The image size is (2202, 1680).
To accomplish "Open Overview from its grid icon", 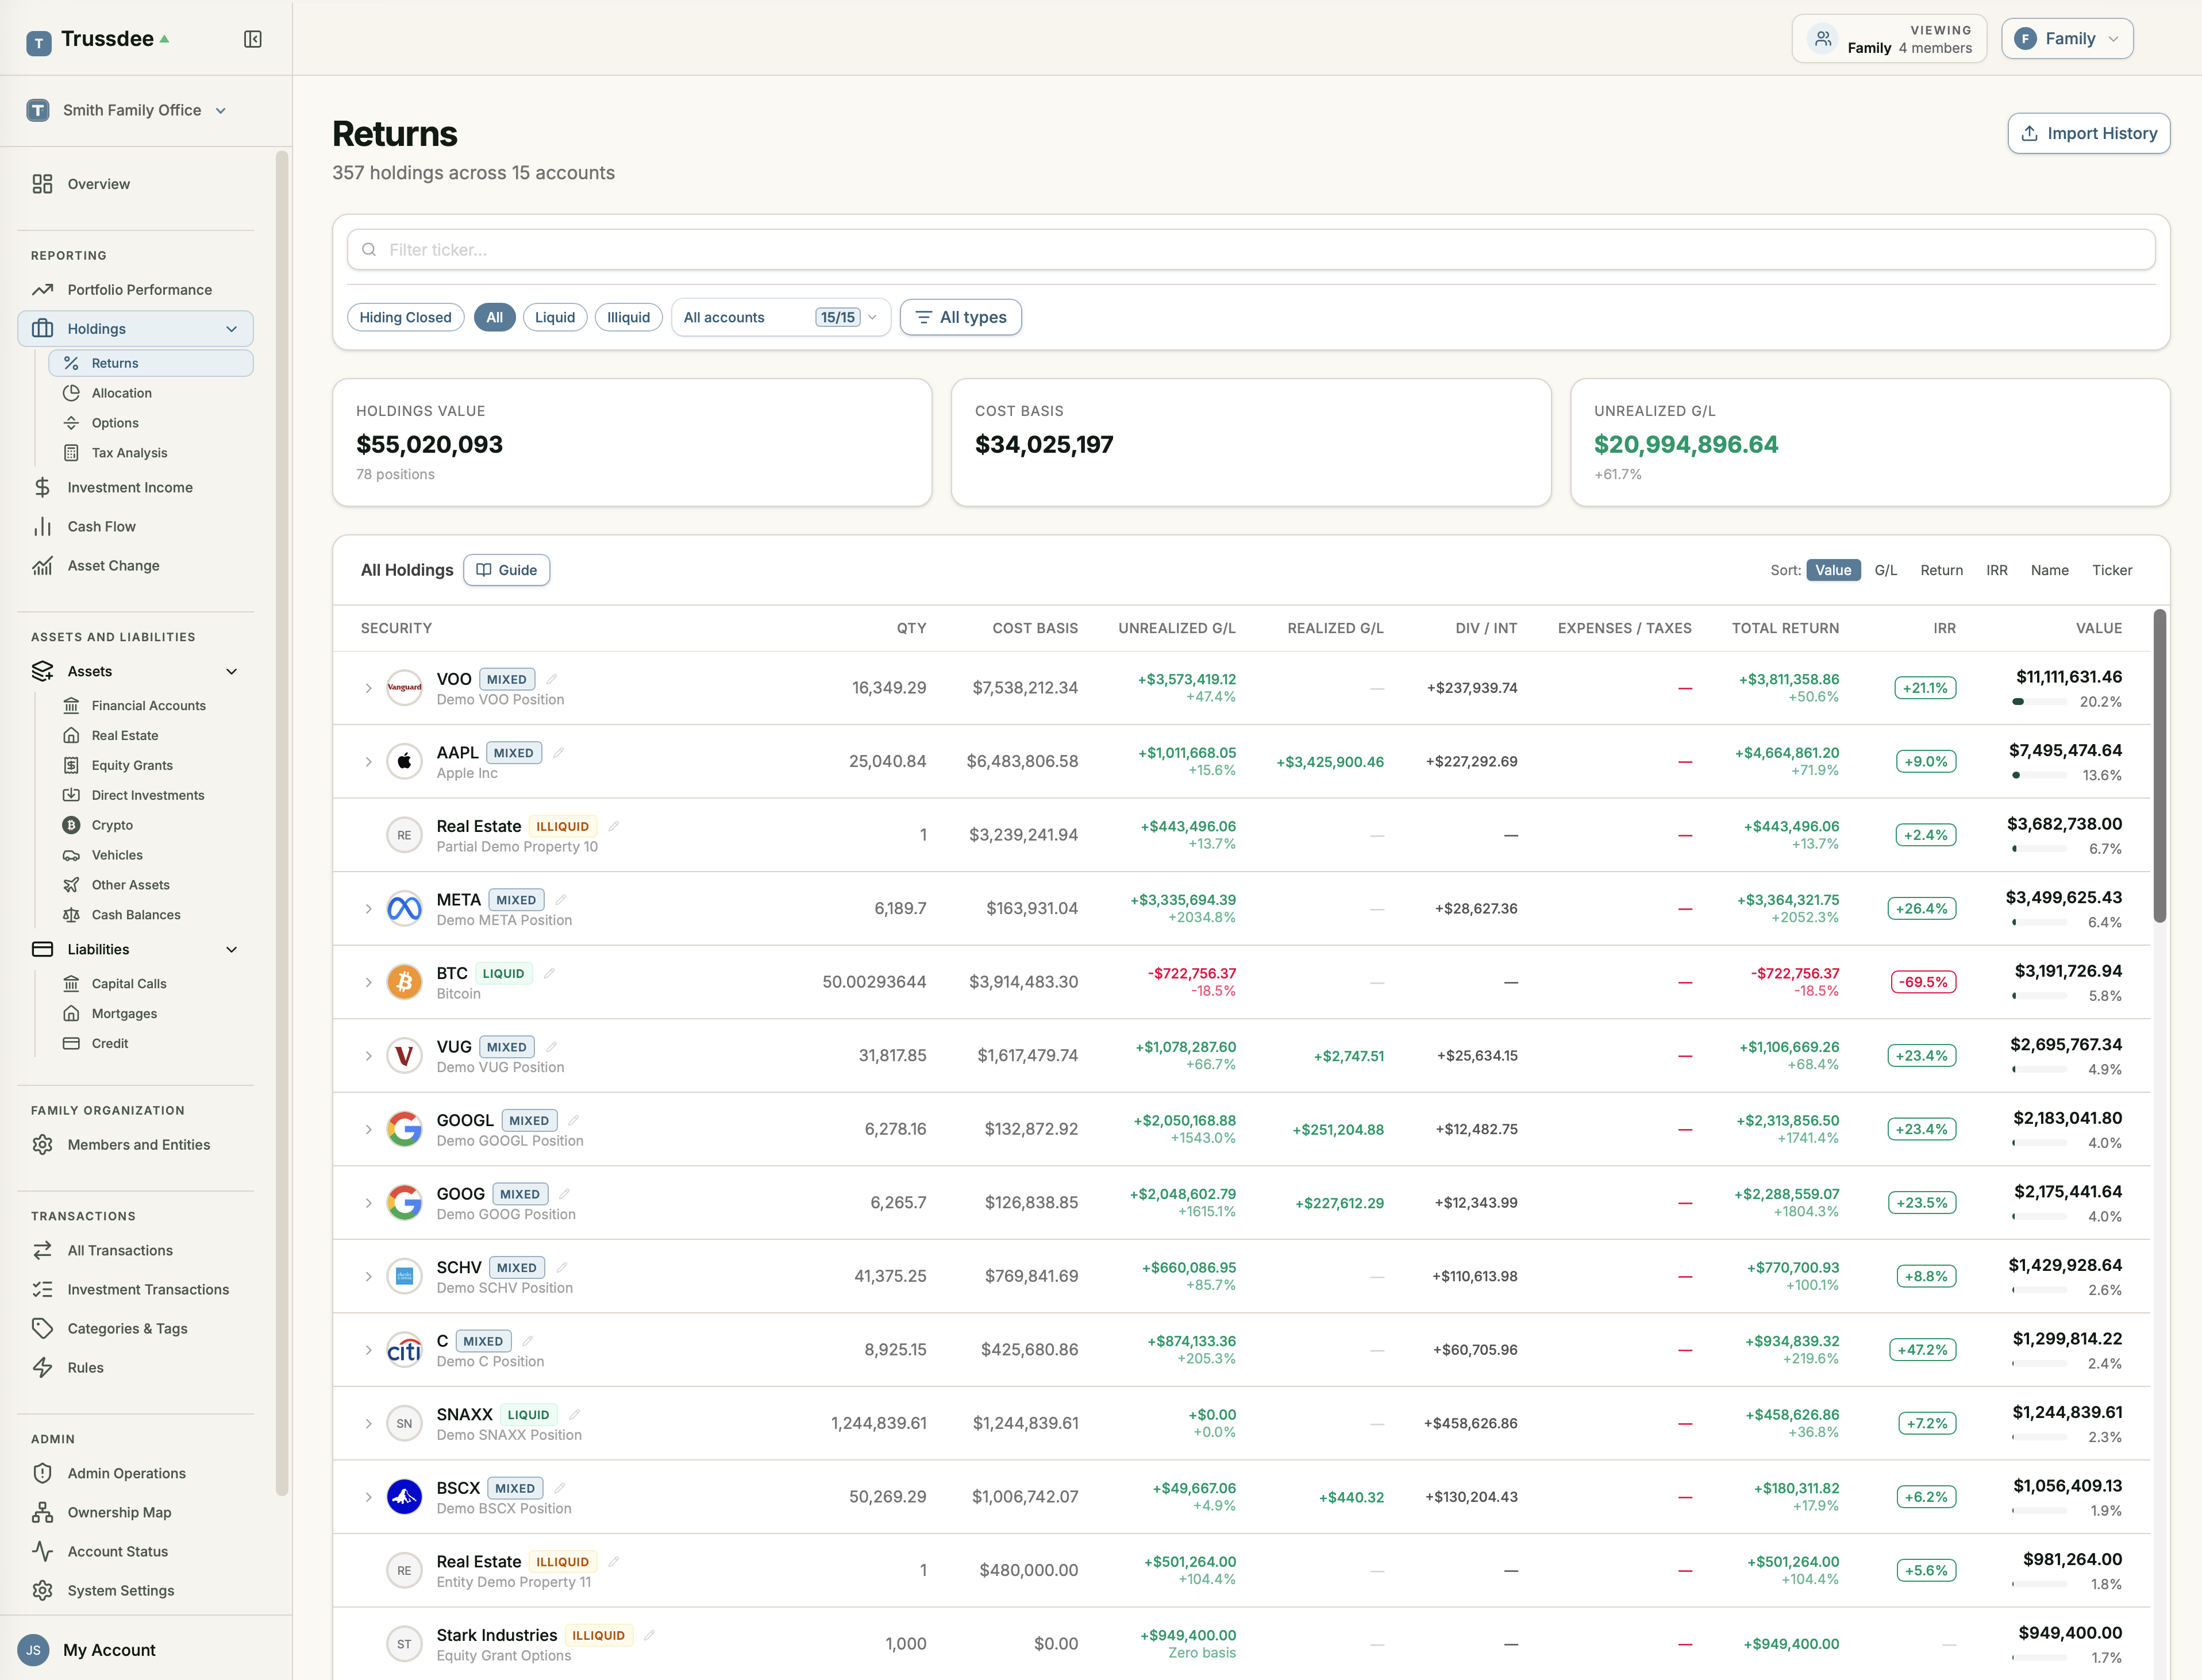I will click(42, 184).
